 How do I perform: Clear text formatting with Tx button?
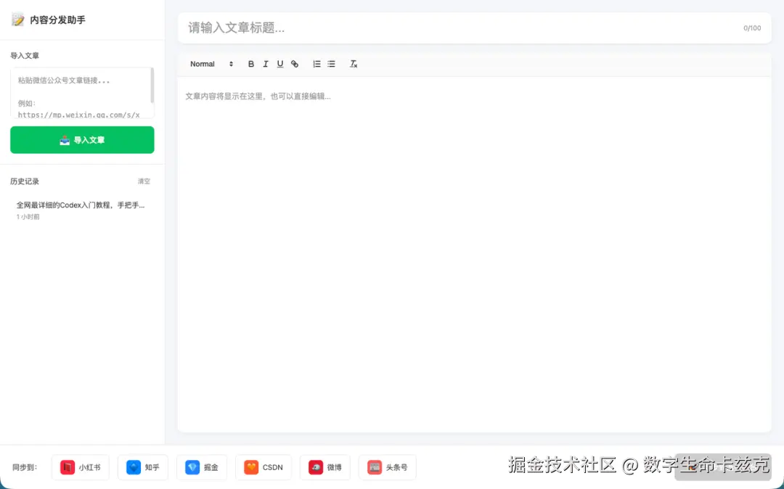point(354,64)
